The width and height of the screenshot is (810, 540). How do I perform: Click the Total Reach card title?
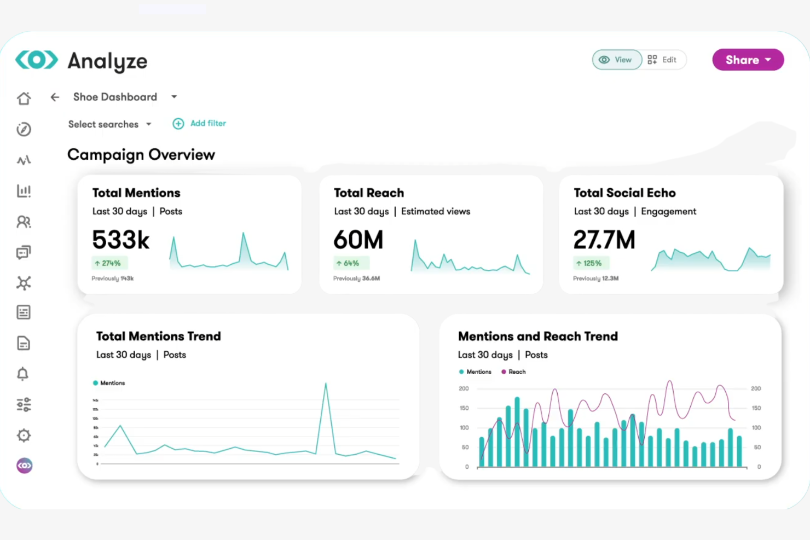tap(369, 193)
